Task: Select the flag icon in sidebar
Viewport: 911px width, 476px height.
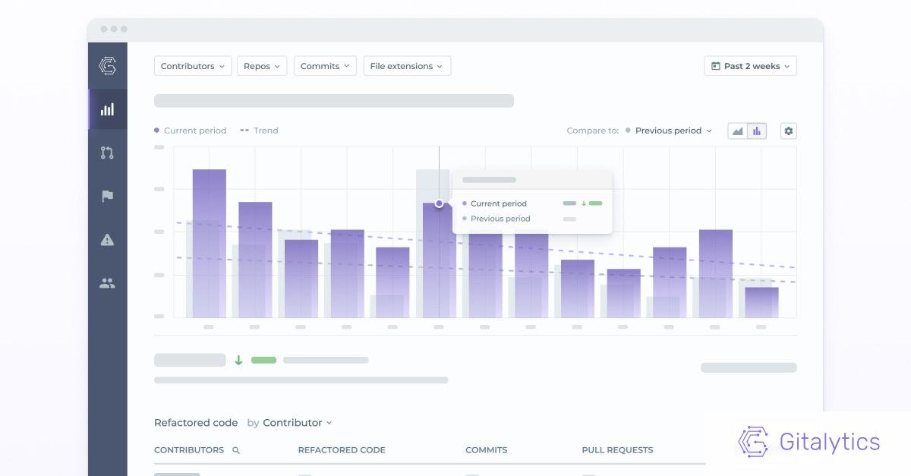Action: pyautogui.click(x=107, y=197)
